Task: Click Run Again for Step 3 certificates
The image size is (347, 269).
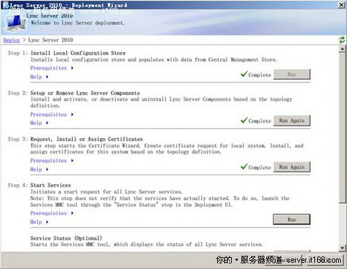Action: 291,167
